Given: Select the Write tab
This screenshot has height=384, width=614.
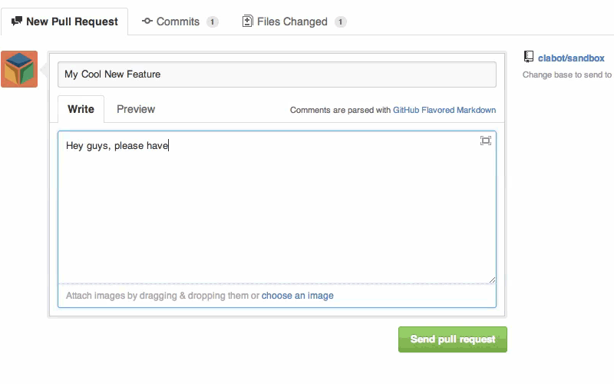Looking at the screenshot, I should pyautogui.click(x=81, y=109).
